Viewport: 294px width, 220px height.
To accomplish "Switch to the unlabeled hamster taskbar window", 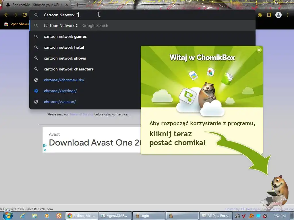I will 182,216.
